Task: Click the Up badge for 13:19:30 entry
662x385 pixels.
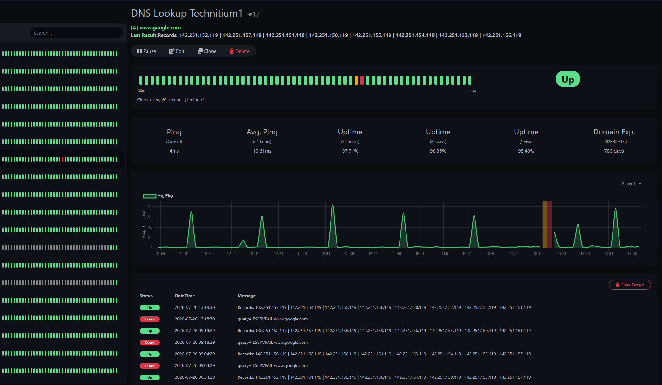Action: [150, 308]
